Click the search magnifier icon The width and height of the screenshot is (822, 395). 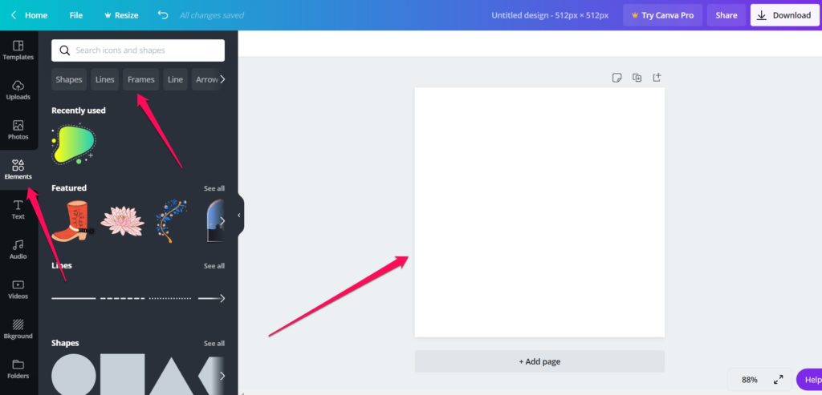click(x=65, y=50)
